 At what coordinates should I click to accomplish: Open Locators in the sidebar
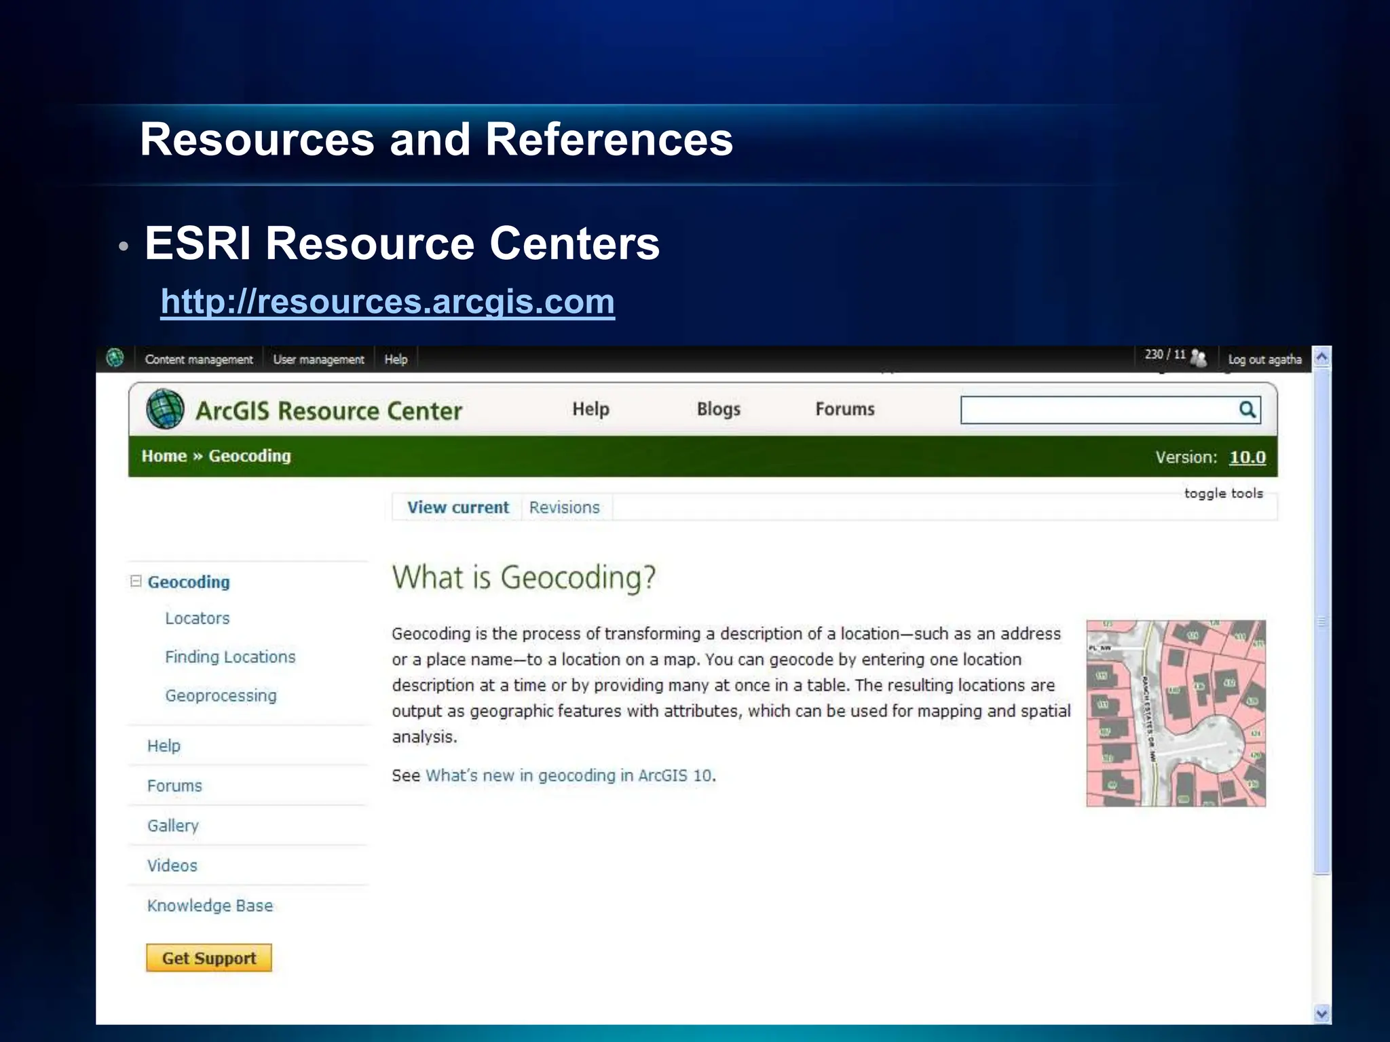coord(198,618)
